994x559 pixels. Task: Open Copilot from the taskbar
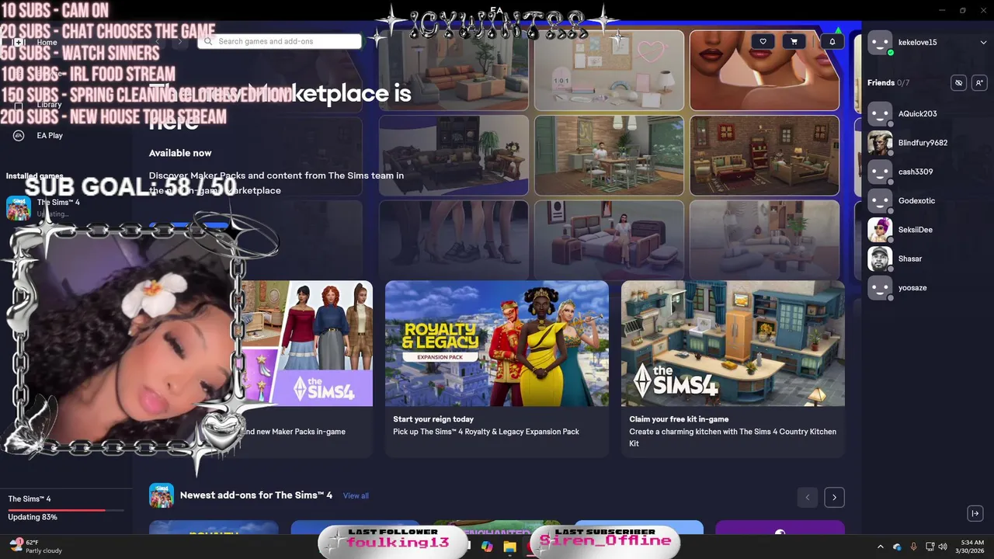pyautogui.click(x=487, y=547)
